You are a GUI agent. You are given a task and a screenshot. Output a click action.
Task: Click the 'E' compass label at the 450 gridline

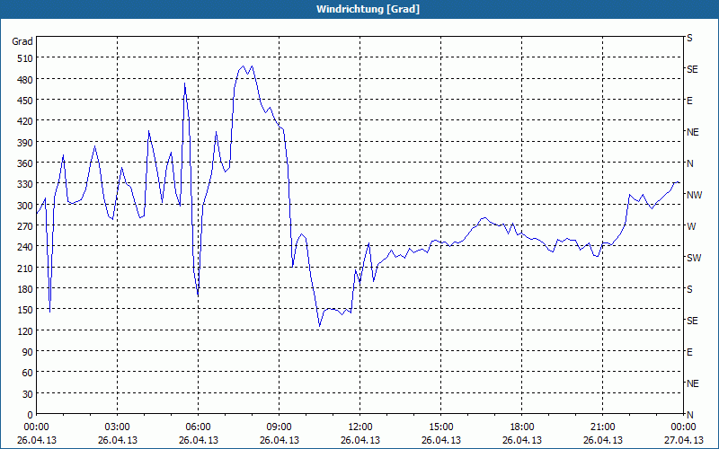point(689,101)
